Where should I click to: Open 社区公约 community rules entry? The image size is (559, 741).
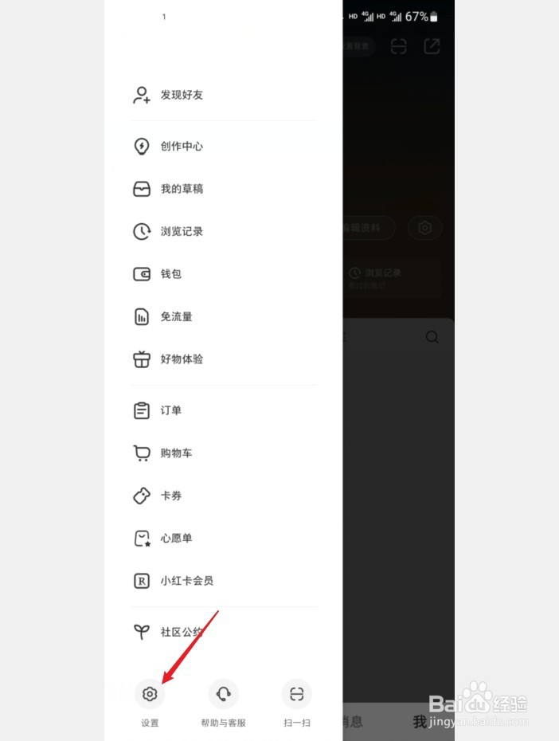(x=224, y=633)
